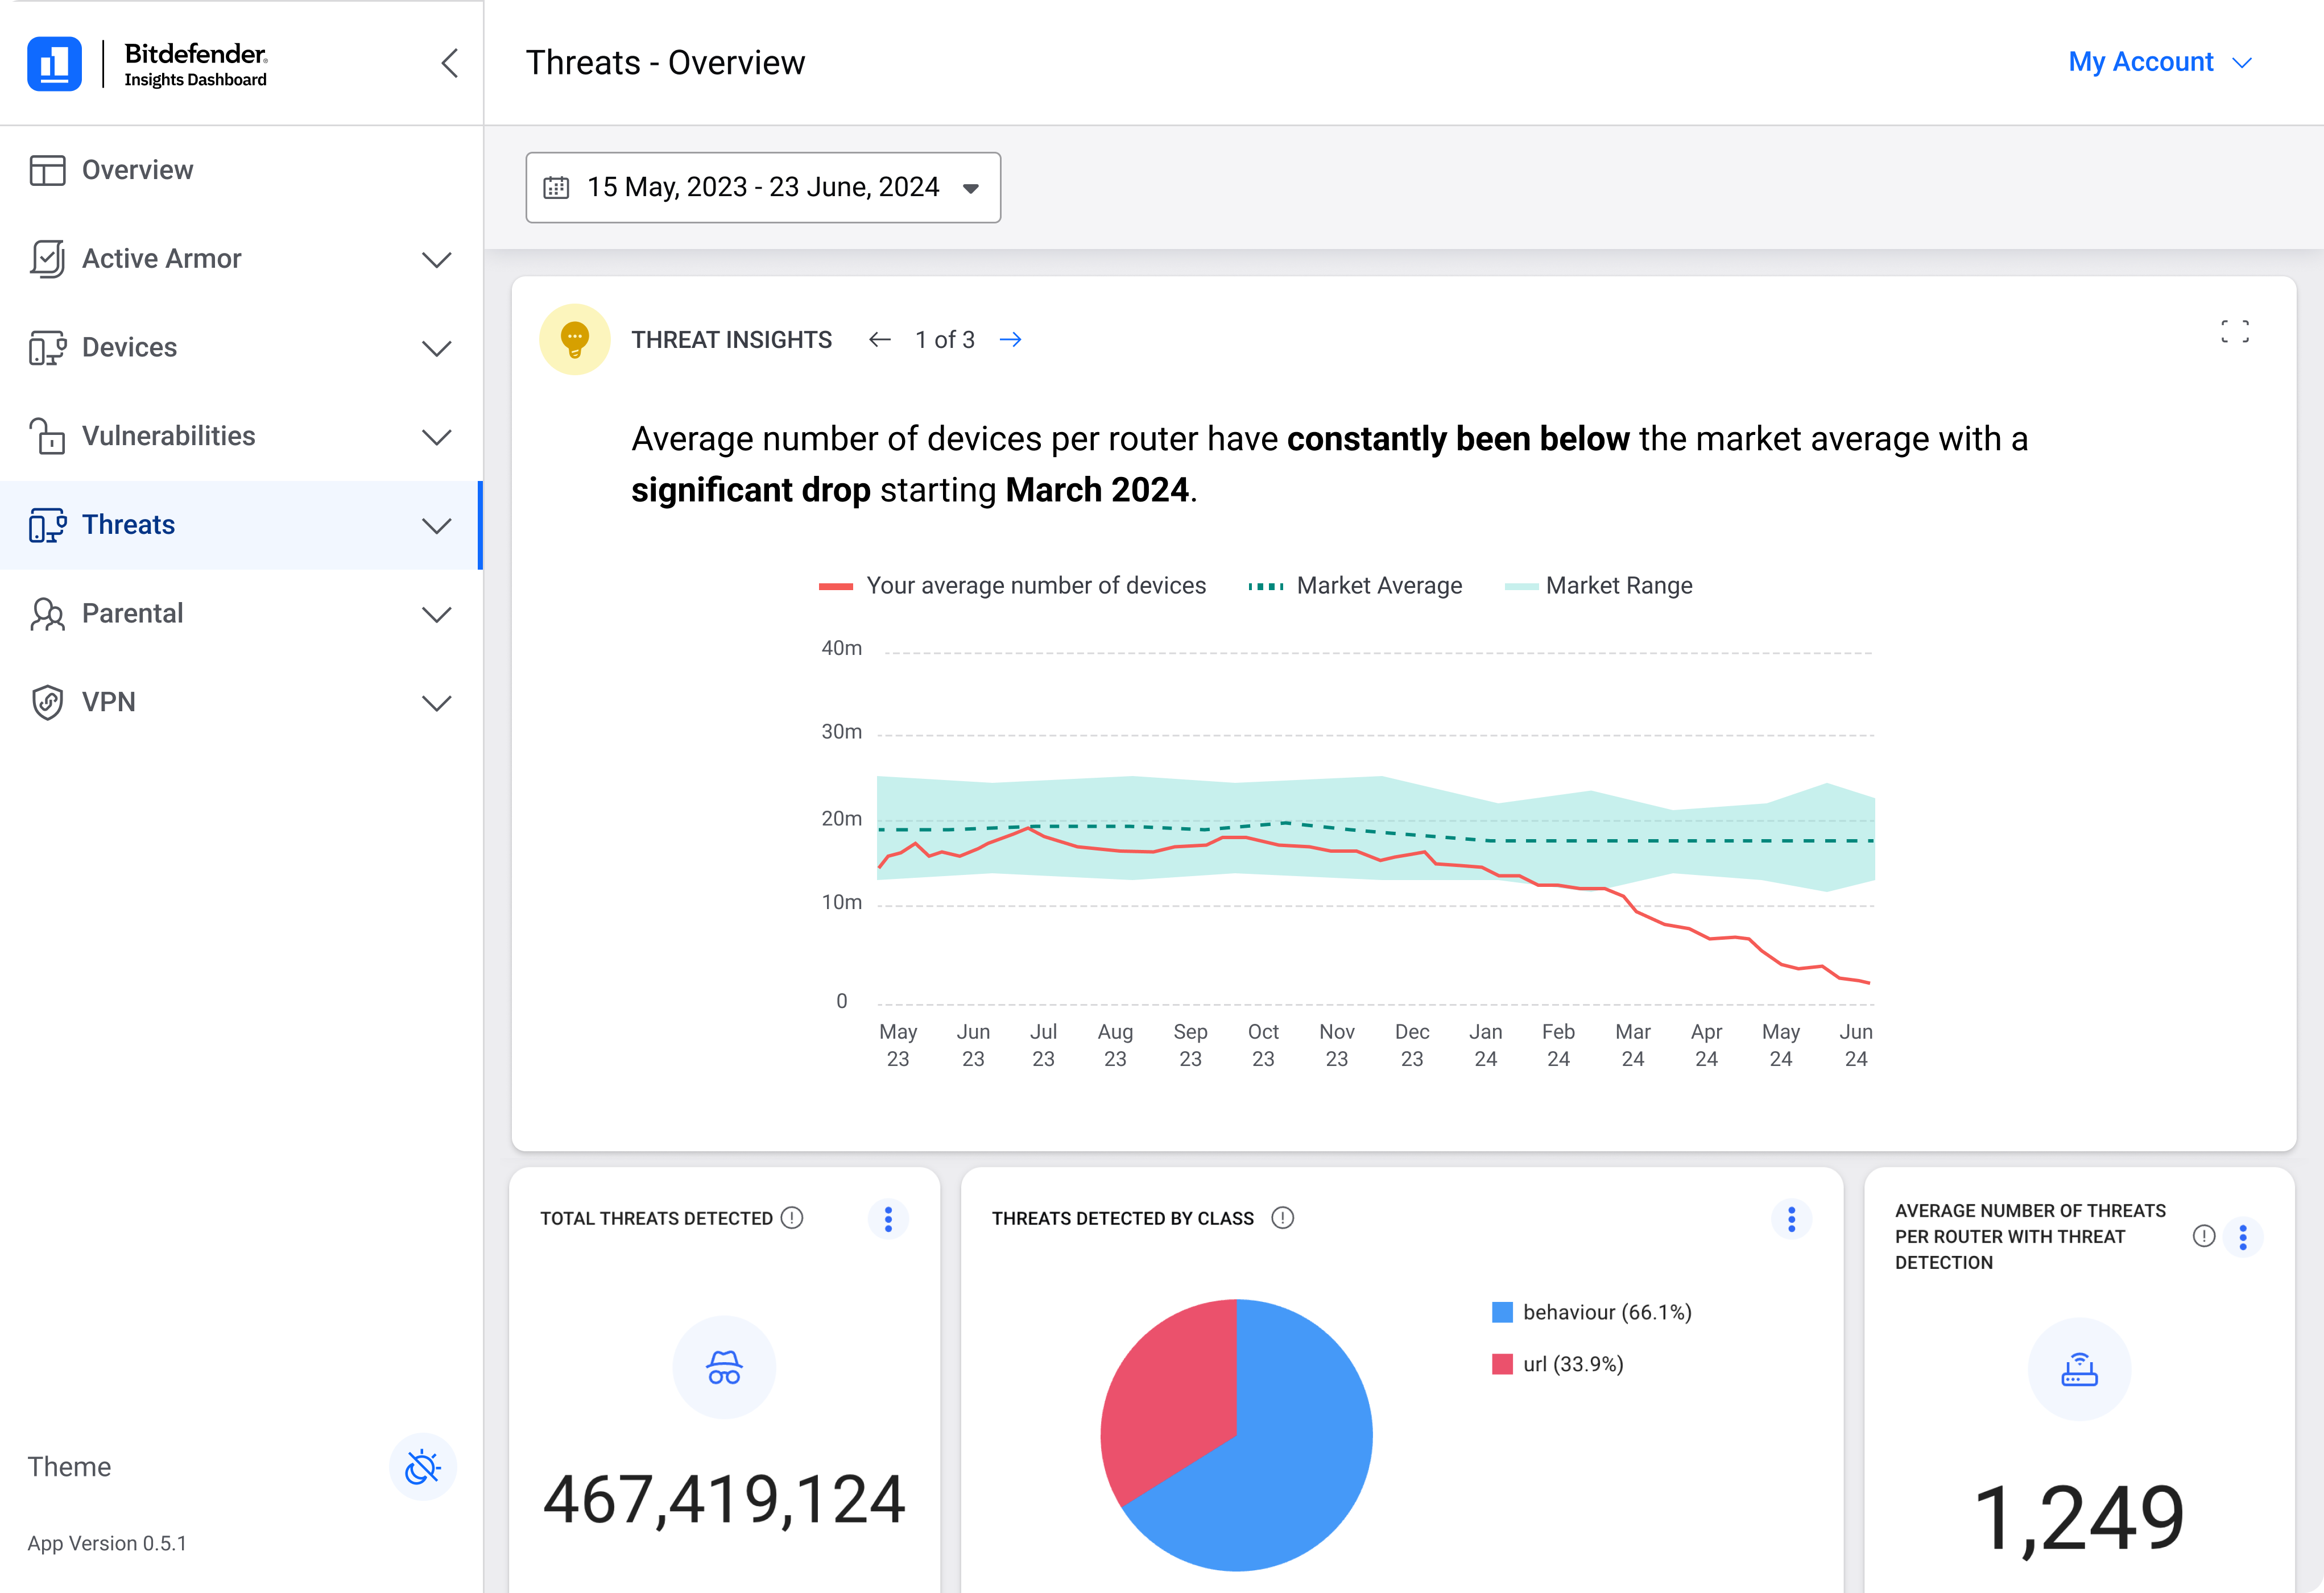Open the date range picker dropdown
The width and height of the screenshot is (2324, 1593).
click(763, 187)
